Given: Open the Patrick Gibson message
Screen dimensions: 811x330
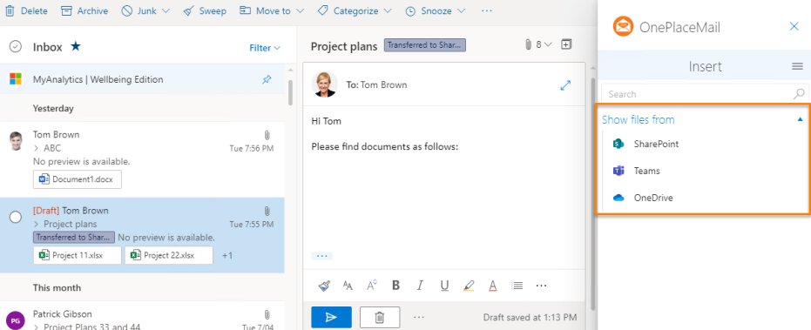Looking at the screenshot, I should pyautogui.click(x=142, y=315).
